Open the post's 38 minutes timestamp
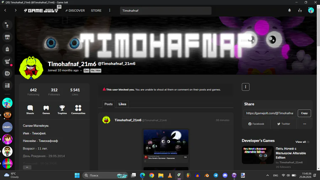 click(223, 120)
